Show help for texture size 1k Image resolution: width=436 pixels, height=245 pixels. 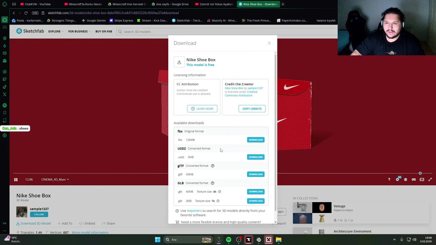point(218,201)
